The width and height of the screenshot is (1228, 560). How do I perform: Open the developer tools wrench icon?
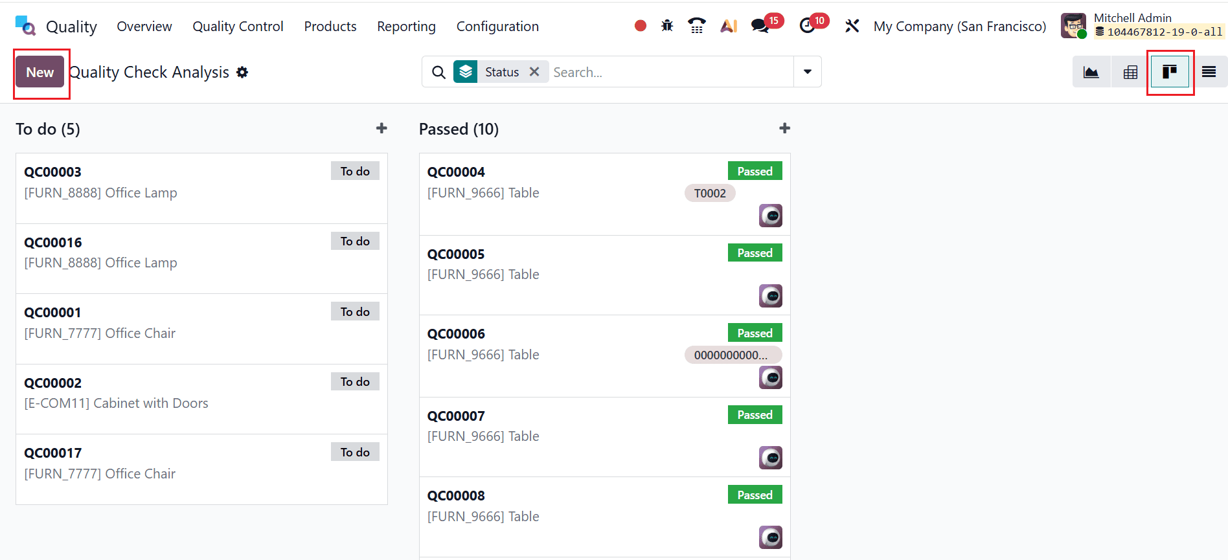click(x=852, y=25)
